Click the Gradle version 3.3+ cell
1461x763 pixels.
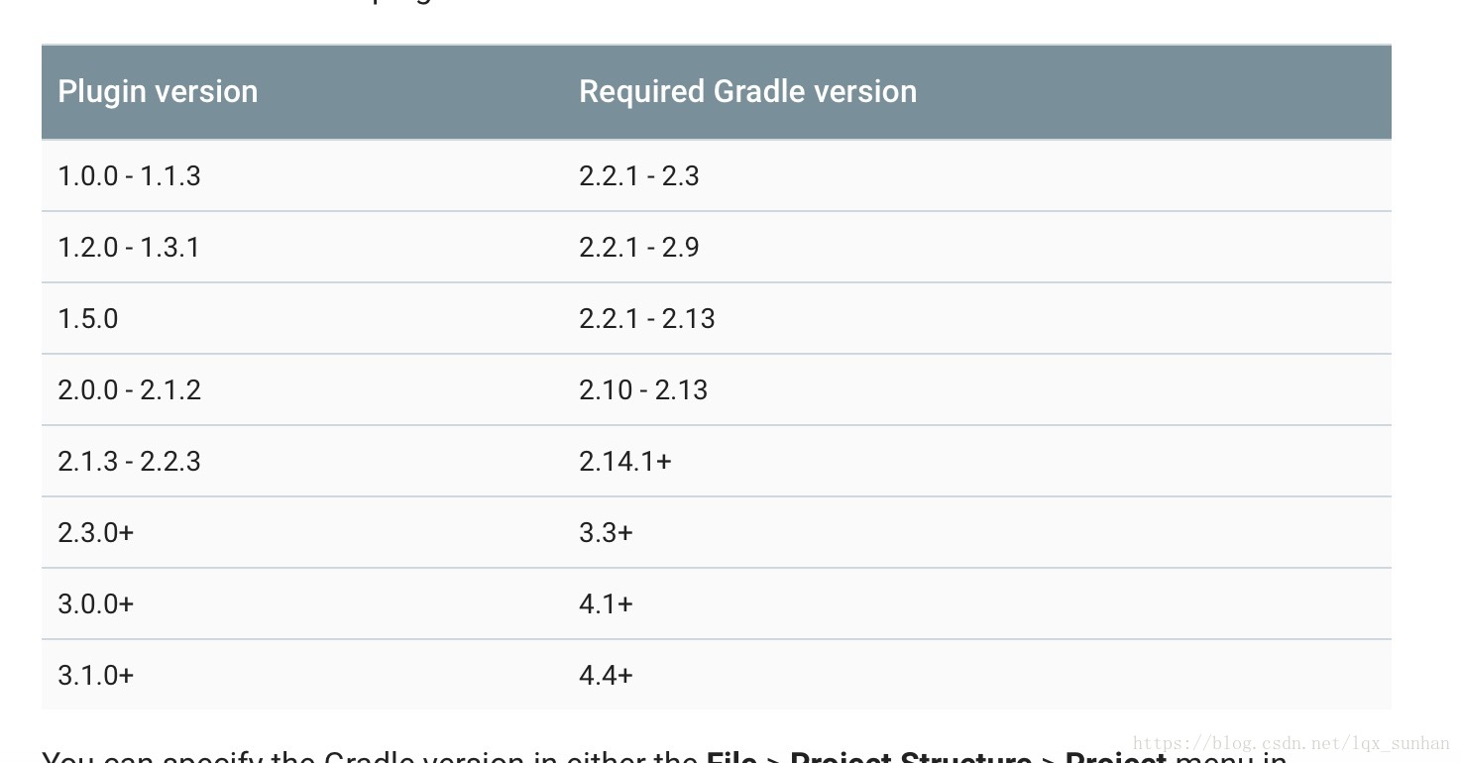(x=606, y=533)
